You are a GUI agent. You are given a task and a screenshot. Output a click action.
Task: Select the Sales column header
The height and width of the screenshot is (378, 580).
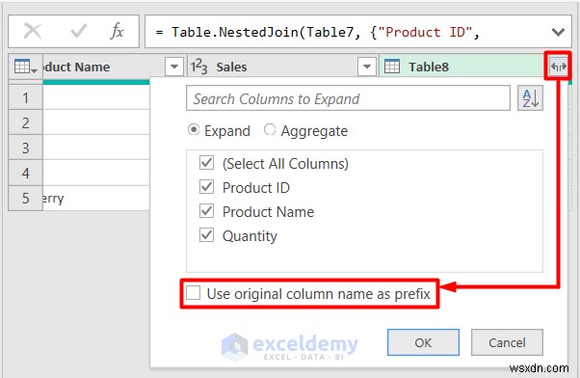282,67
